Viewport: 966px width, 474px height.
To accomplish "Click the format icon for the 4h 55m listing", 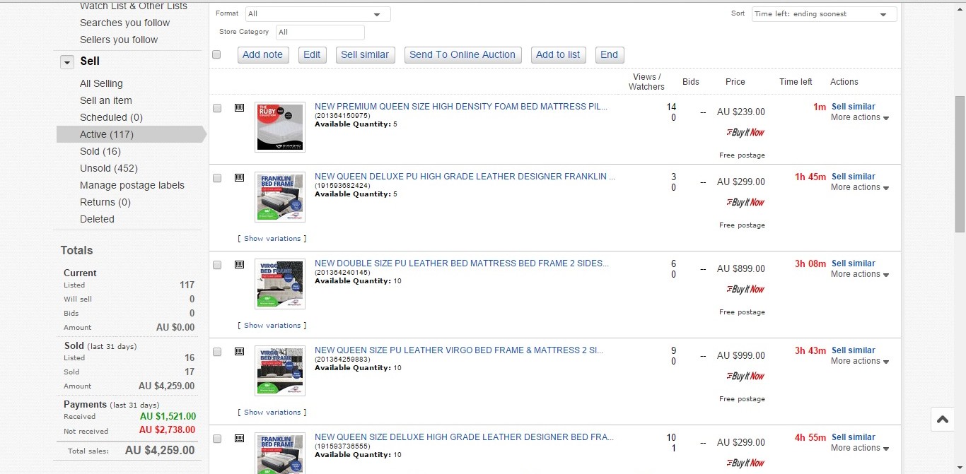I will [x=239, y=438].
